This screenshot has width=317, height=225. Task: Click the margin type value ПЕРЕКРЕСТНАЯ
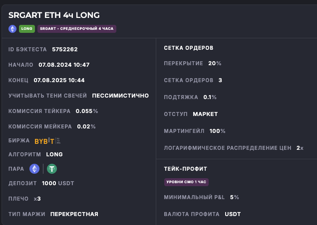click(x=74, y=214)
